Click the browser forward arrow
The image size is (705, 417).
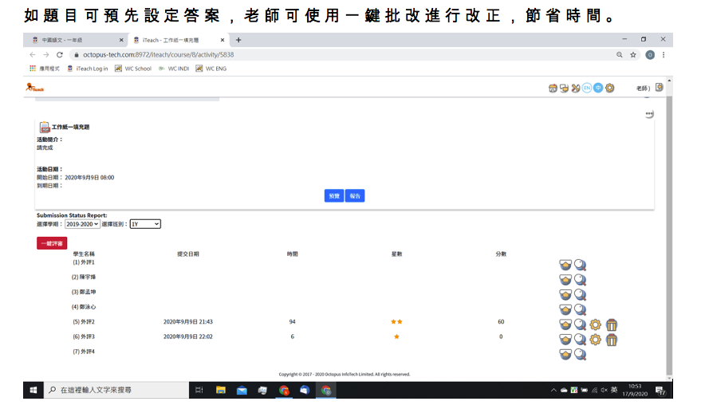point(46,55)
